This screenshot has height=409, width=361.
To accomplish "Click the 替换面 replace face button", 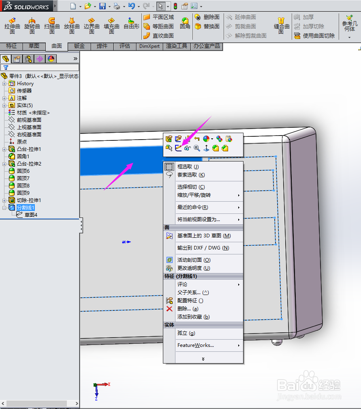I will (x=207, y=26).
